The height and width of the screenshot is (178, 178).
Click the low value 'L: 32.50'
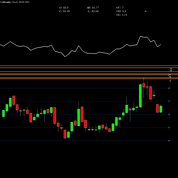93,11
